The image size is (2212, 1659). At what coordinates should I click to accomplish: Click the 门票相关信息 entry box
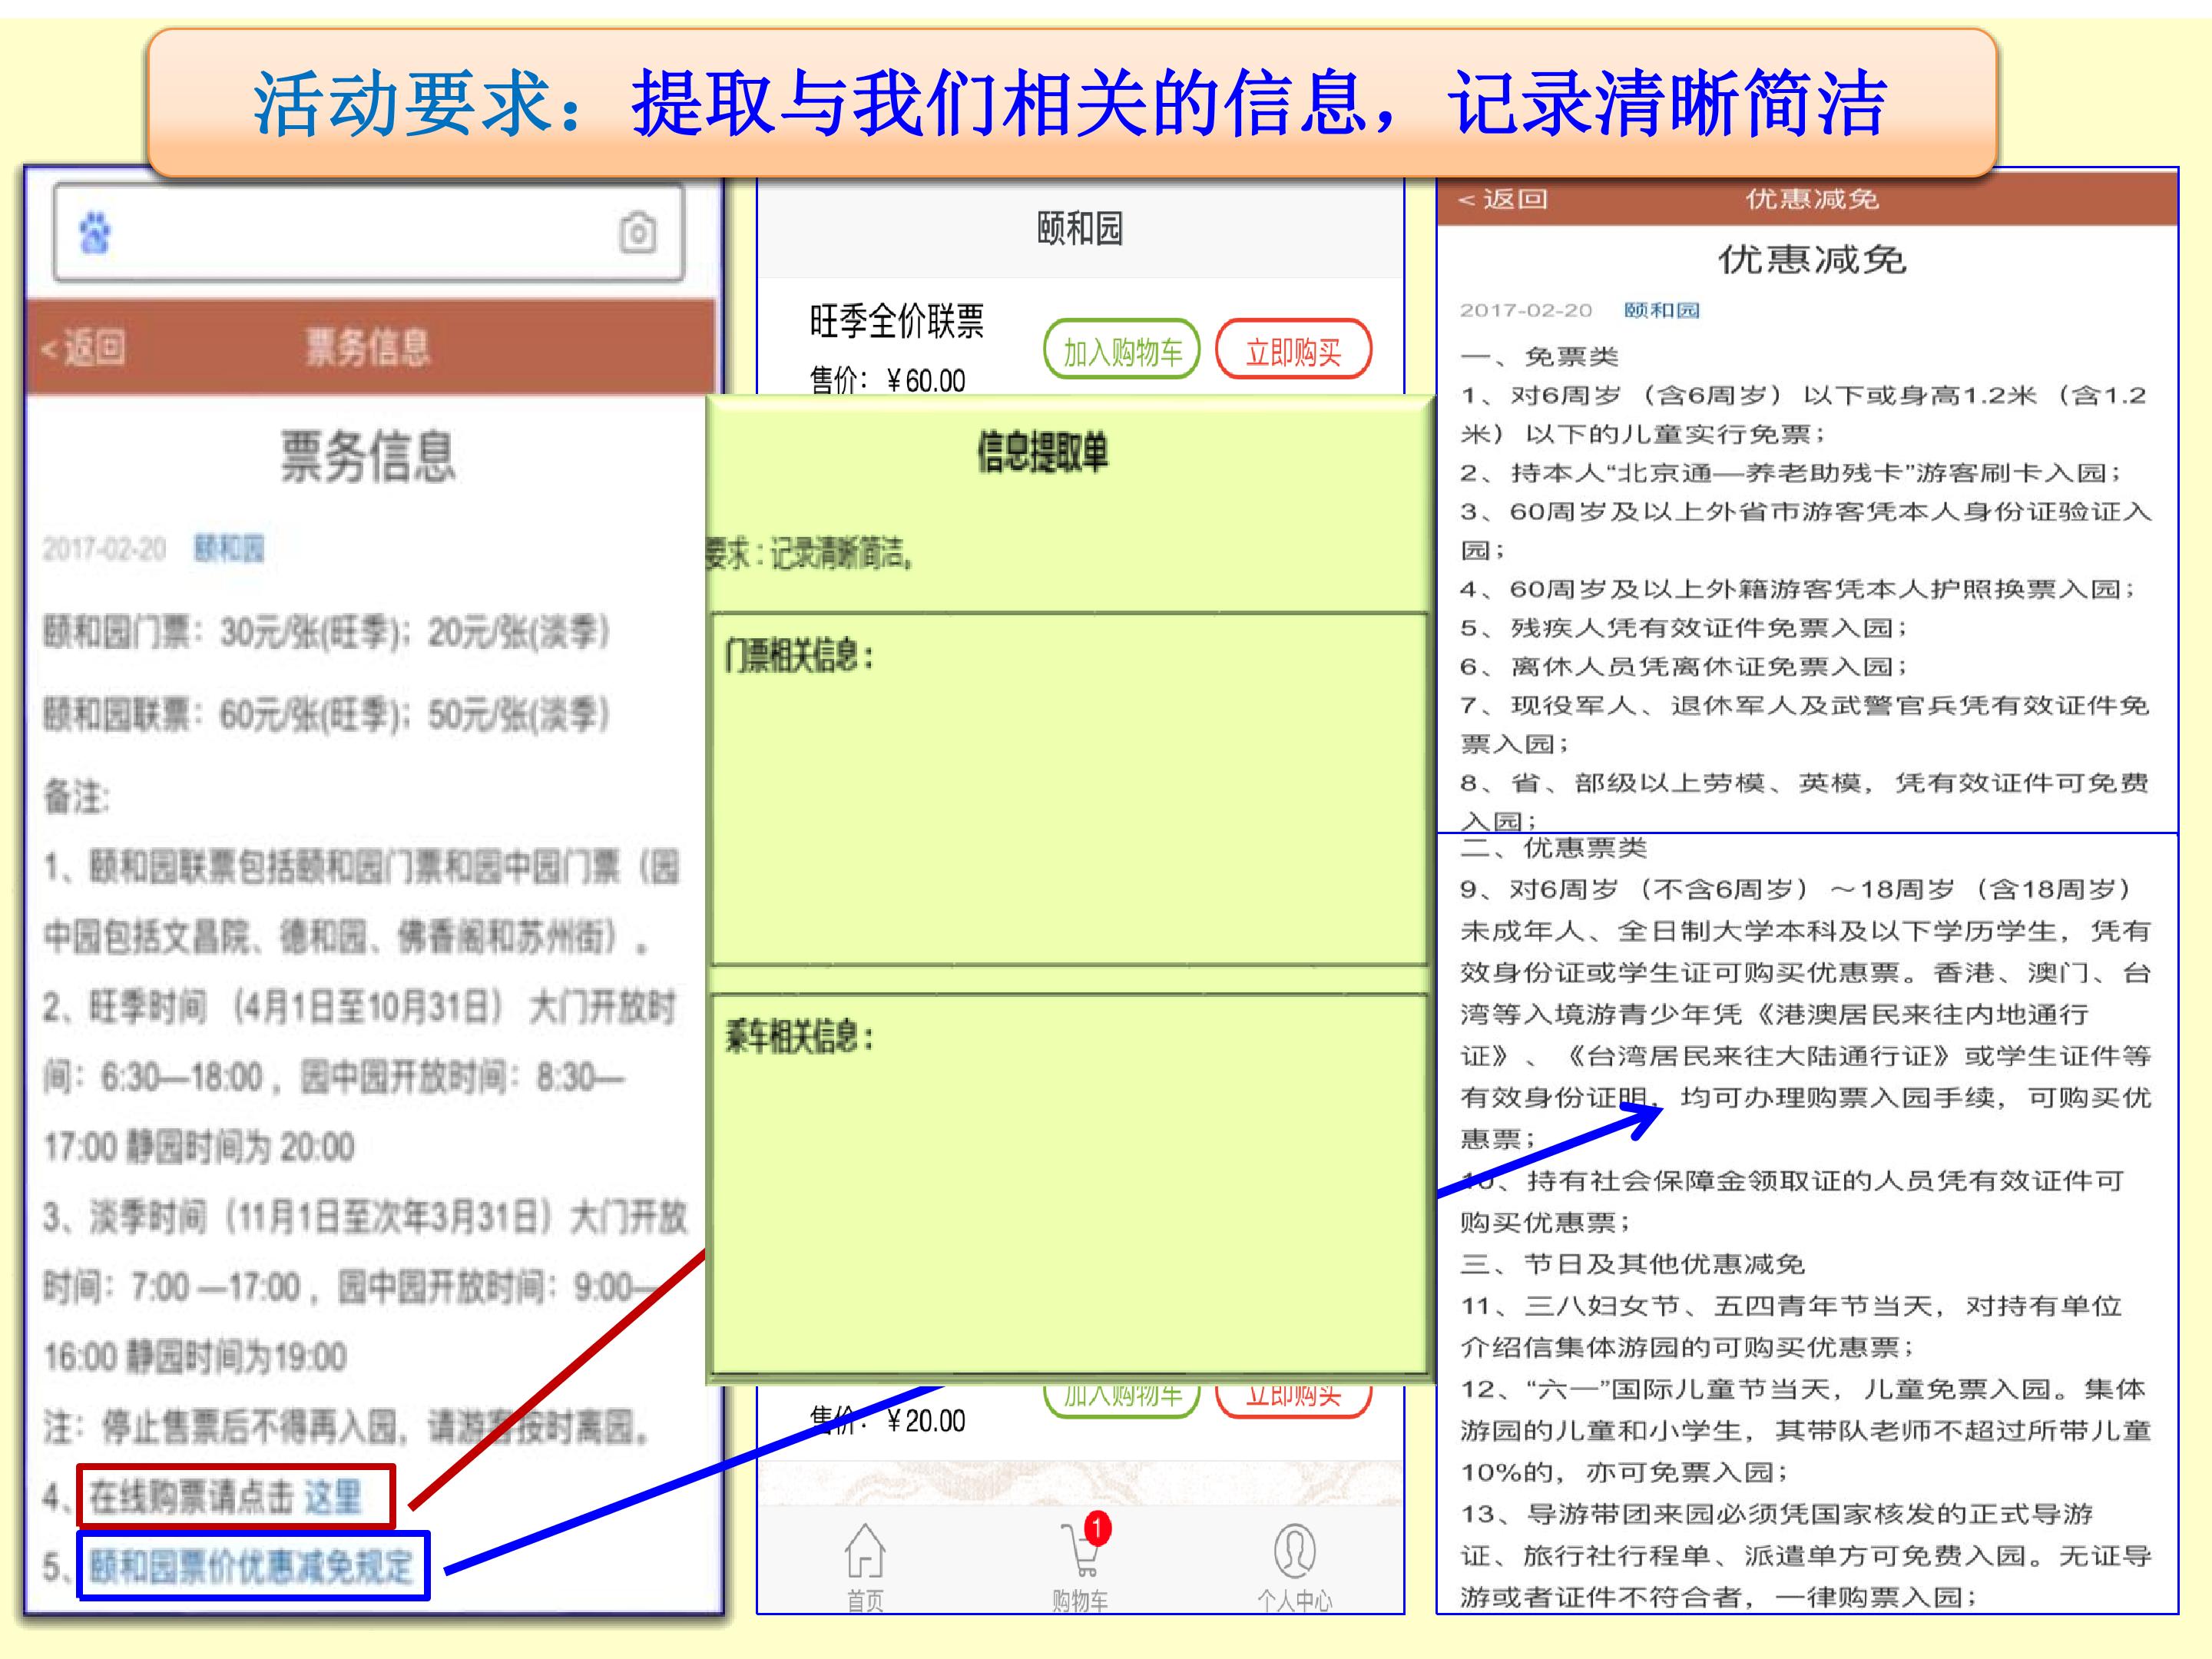click(1068, 789)
